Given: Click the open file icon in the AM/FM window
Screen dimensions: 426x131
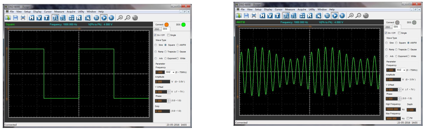Looking at the screenshot, I should coord(239,16).
